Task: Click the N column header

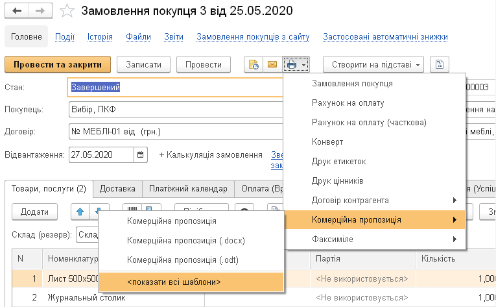Action: (x=27, y=259)
